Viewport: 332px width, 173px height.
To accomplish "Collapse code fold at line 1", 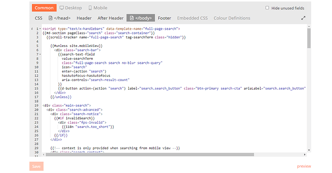I will click(40, 29).
